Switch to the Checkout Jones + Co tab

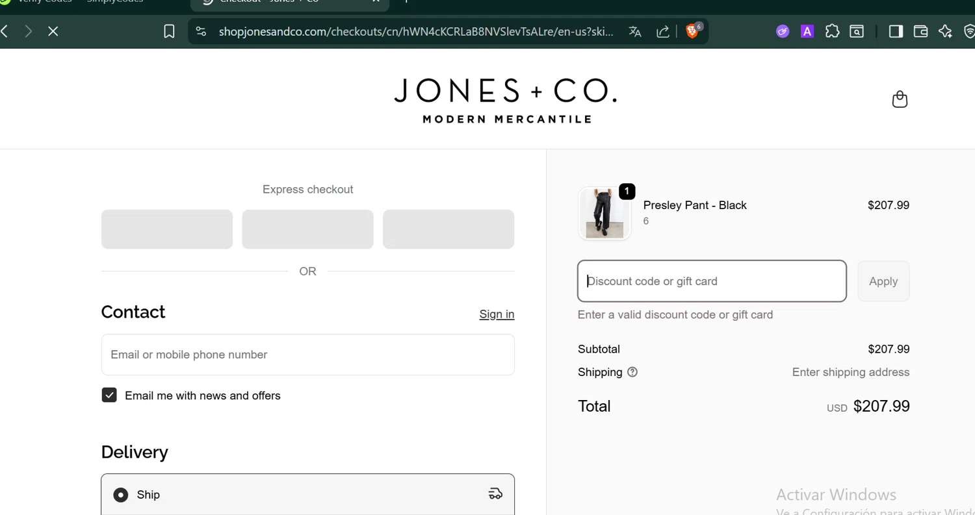tap(290, 3)
